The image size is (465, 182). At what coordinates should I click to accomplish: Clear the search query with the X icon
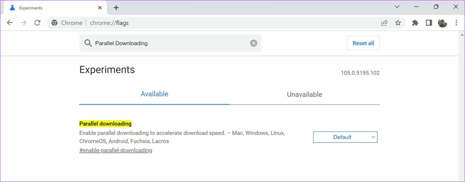tap(254, 43)
